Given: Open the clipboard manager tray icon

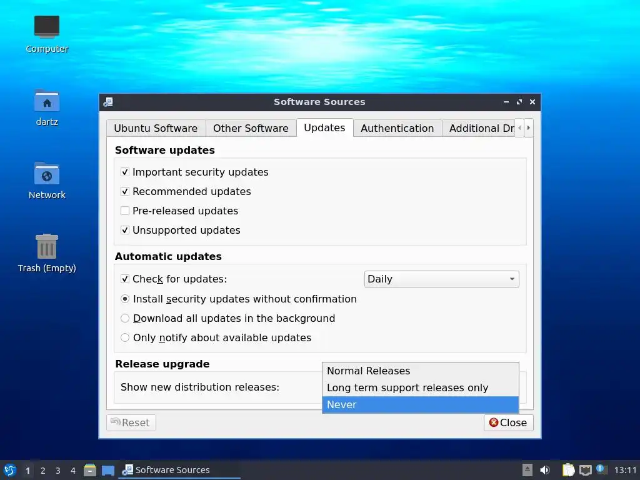Looking at the screenshot, I should (x=568, y=470).
